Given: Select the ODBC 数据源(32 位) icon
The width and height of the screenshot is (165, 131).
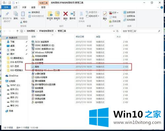Looking at the screenshot, I should pyautogui.click(x=33, y=45).
